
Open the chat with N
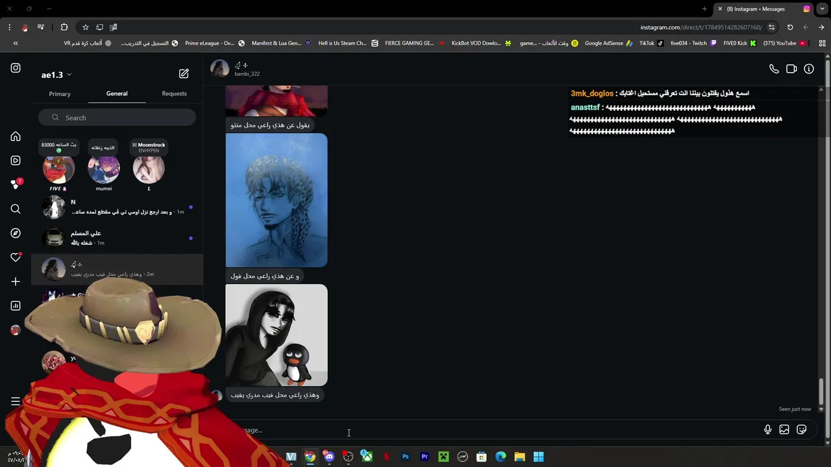click(x=117, y=207)
